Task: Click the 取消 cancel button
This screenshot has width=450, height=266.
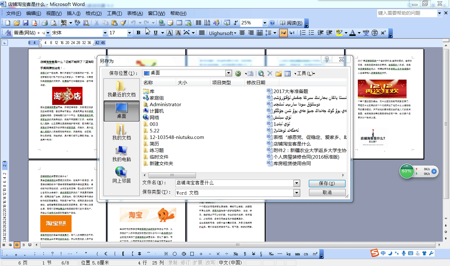Action: click(327, 192)
